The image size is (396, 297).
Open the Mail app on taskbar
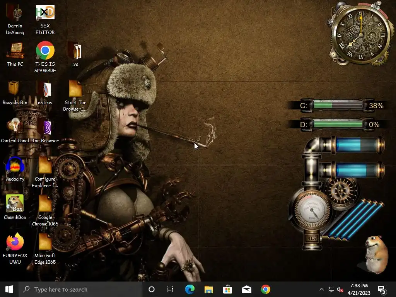tap(246, 289)
